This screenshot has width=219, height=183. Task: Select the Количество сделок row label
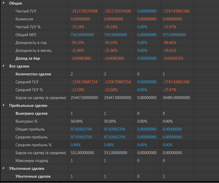33,74
